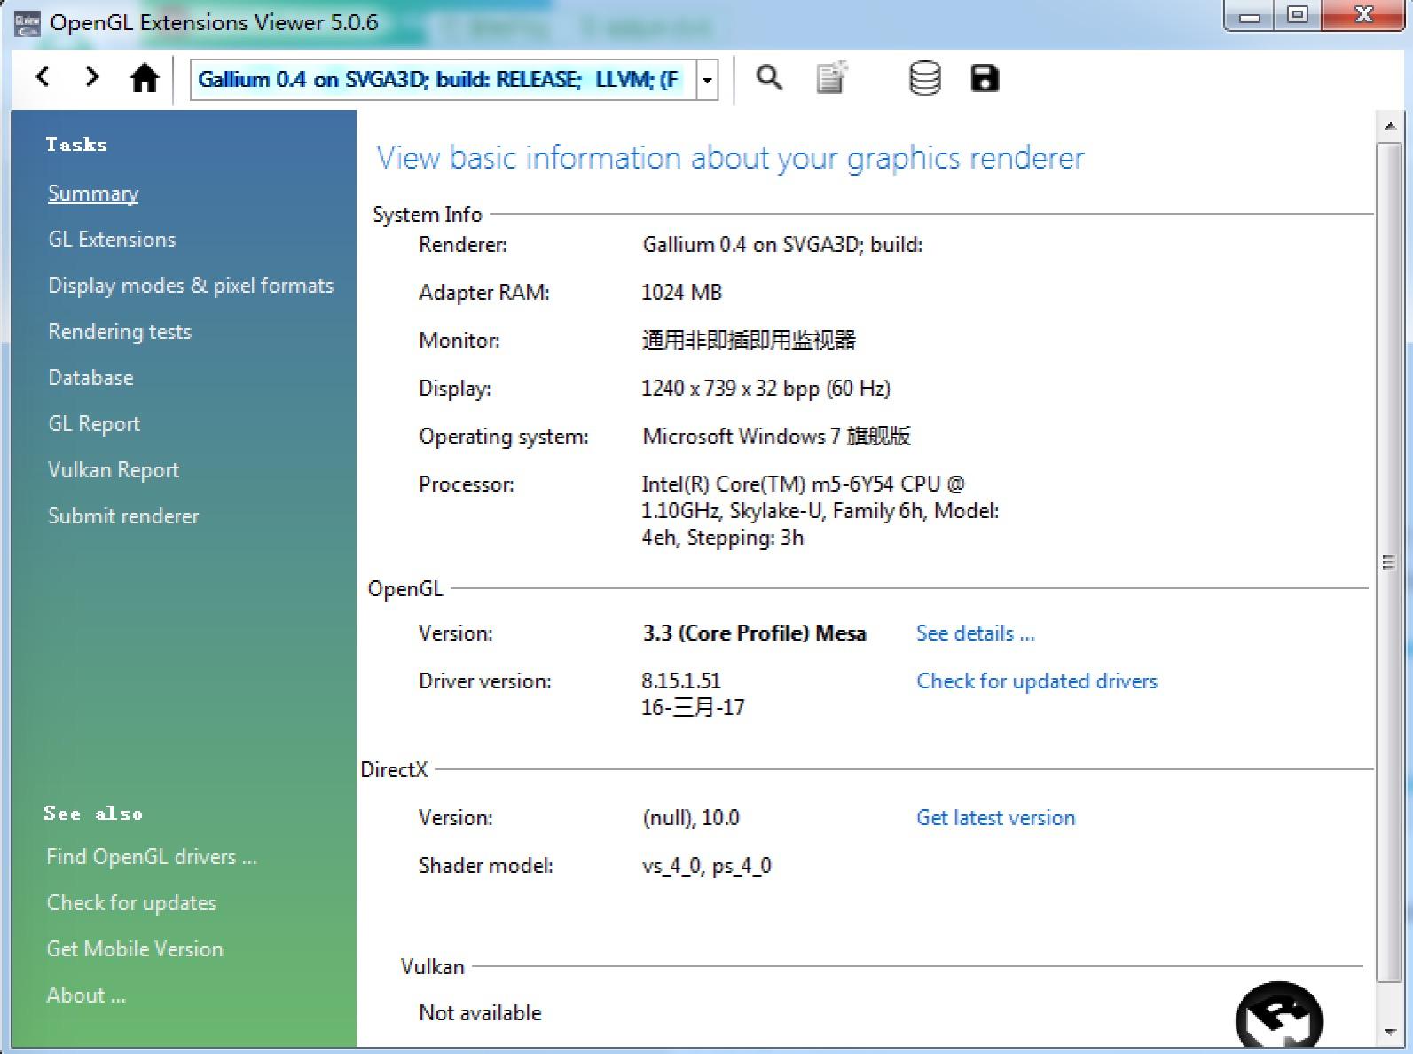Open Summary in Tasks sidebar
Viewport: 1413px width, 1054px height.
coord(93,193)
